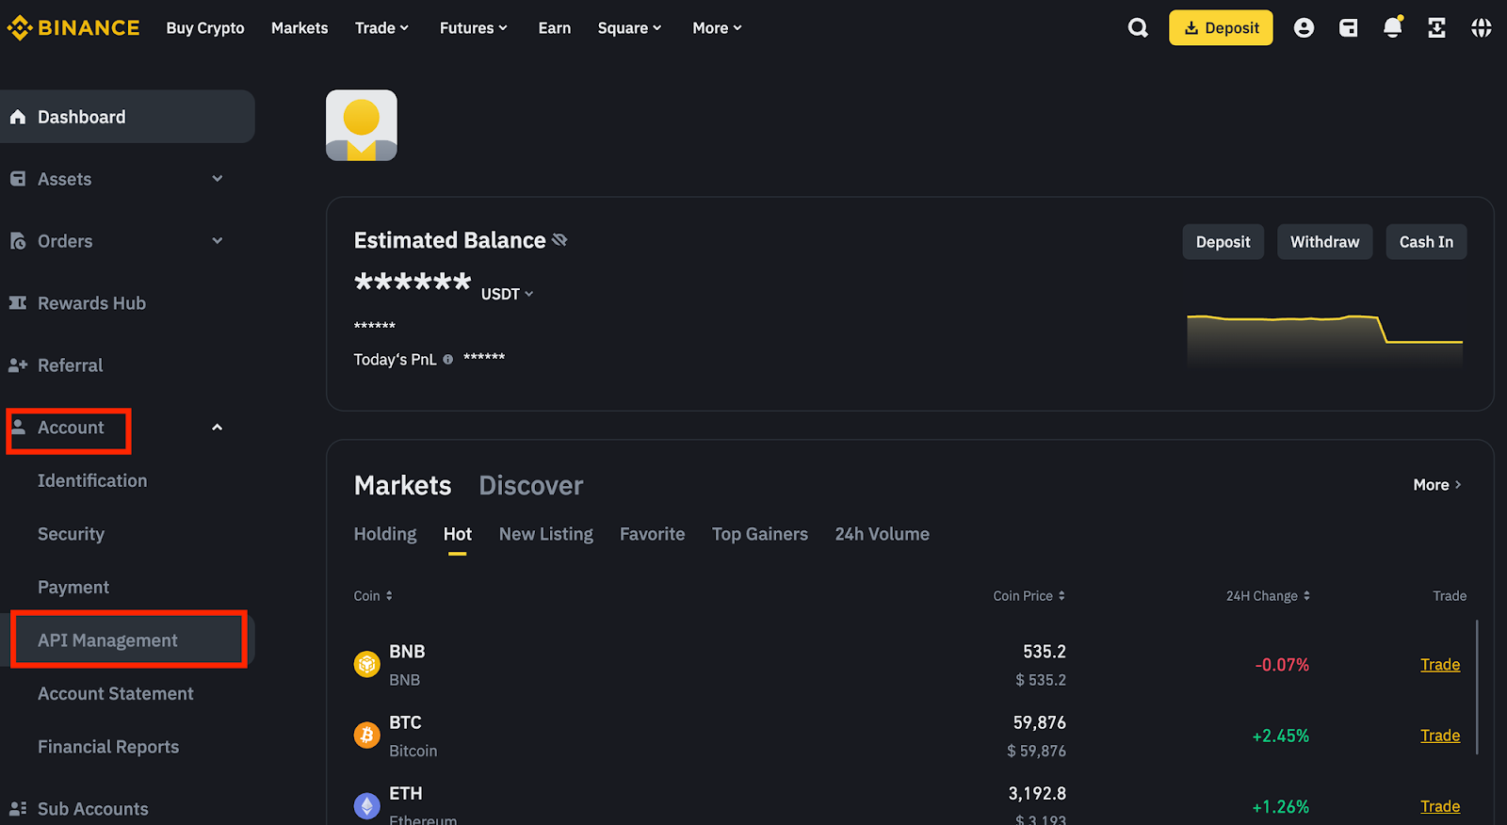This screenshot has width=1507, height=825.
Task: Click the BTC price 59,876
Action: (x=1040, y=722)
